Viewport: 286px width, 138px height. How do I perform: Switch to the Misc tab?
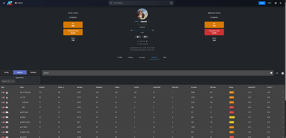[x=165, y=57]
